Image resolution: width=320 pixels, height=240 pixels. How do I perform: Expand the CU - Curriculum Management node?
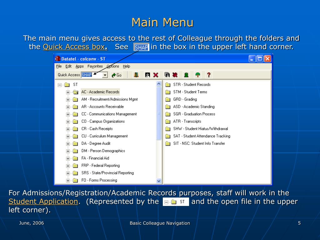pyautogui.click(x=68, y=136)
